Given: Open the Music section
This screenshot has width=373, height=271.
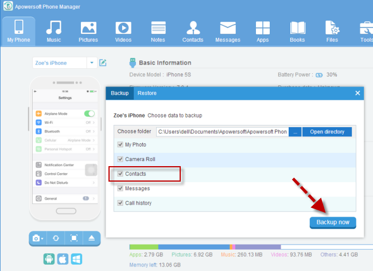Looking at the screenshot, I should coord(54,31).
